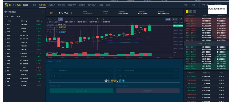Expand the chart to fullscreen

(181, 19)
